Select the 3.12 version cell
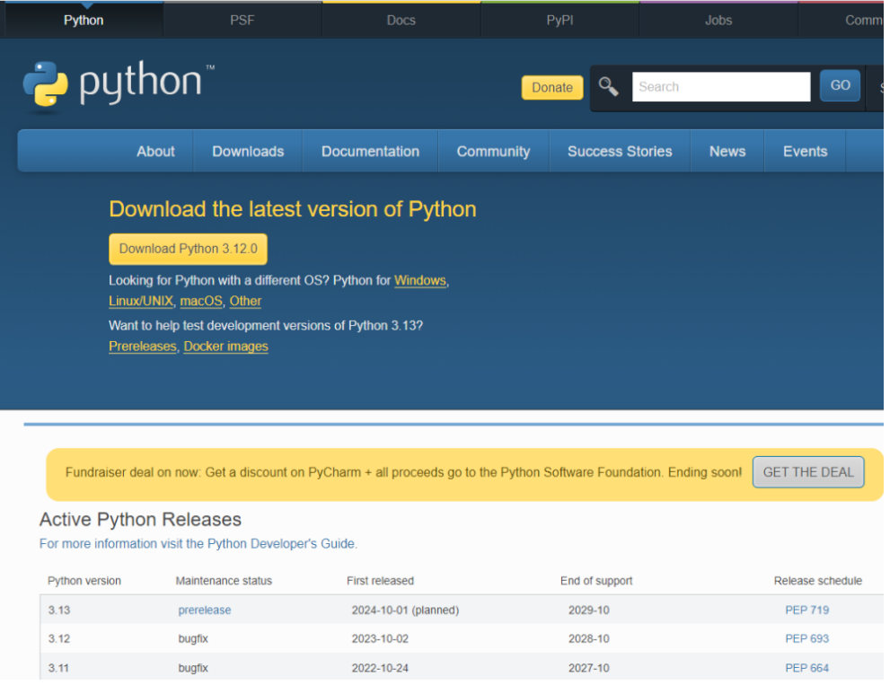This screenshot has width=890, height=685. [59, 638]
